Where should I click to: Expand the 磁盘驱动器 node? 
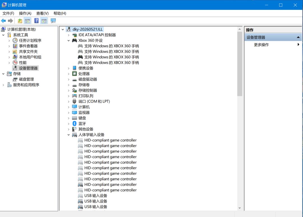69,79
